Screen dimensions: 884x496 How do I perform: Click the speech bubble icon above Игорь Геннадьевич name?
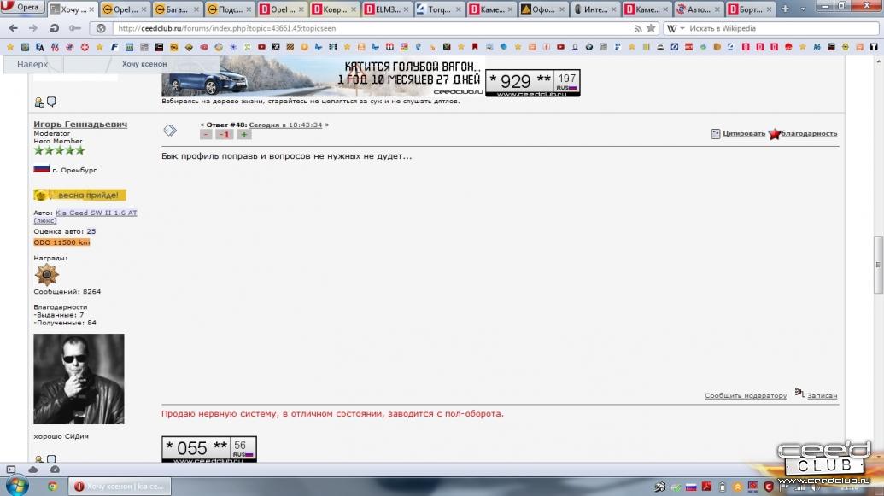(51, 102)
